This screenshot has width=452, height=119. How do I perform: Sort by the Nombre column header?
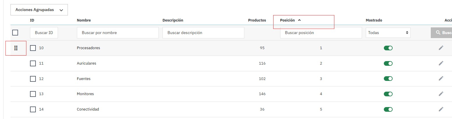point(84,20)
